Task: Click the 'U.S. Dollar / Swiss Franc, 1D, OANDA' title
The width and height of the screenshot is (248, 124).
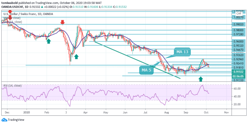Action: pos(28,14)
